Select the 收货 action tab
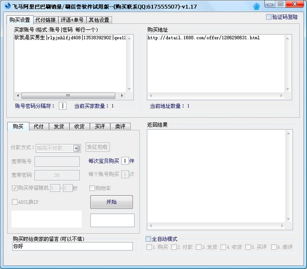The image size is (307, 269). (x=79, y=127)
